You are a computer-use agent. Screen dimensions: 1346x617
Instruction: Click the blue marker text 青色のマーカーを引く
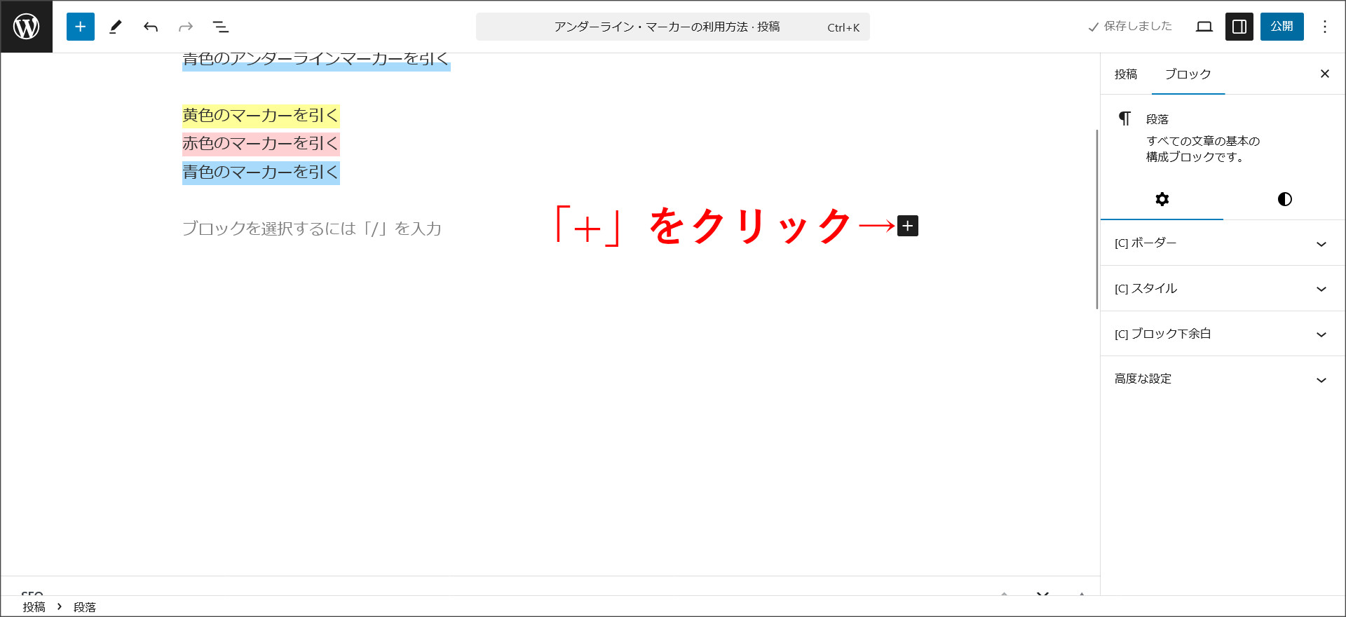tap(261, 172)
